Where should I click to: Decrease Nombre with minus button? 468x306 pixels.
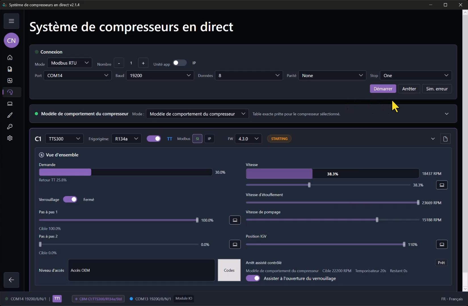119,63
